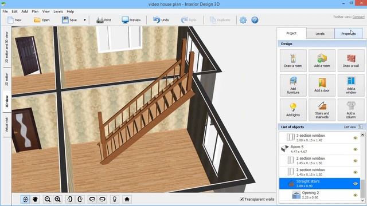Switch to the Levels tab in the side panel
The height and width of the screenshot is (206, 367).
point(320,34)
